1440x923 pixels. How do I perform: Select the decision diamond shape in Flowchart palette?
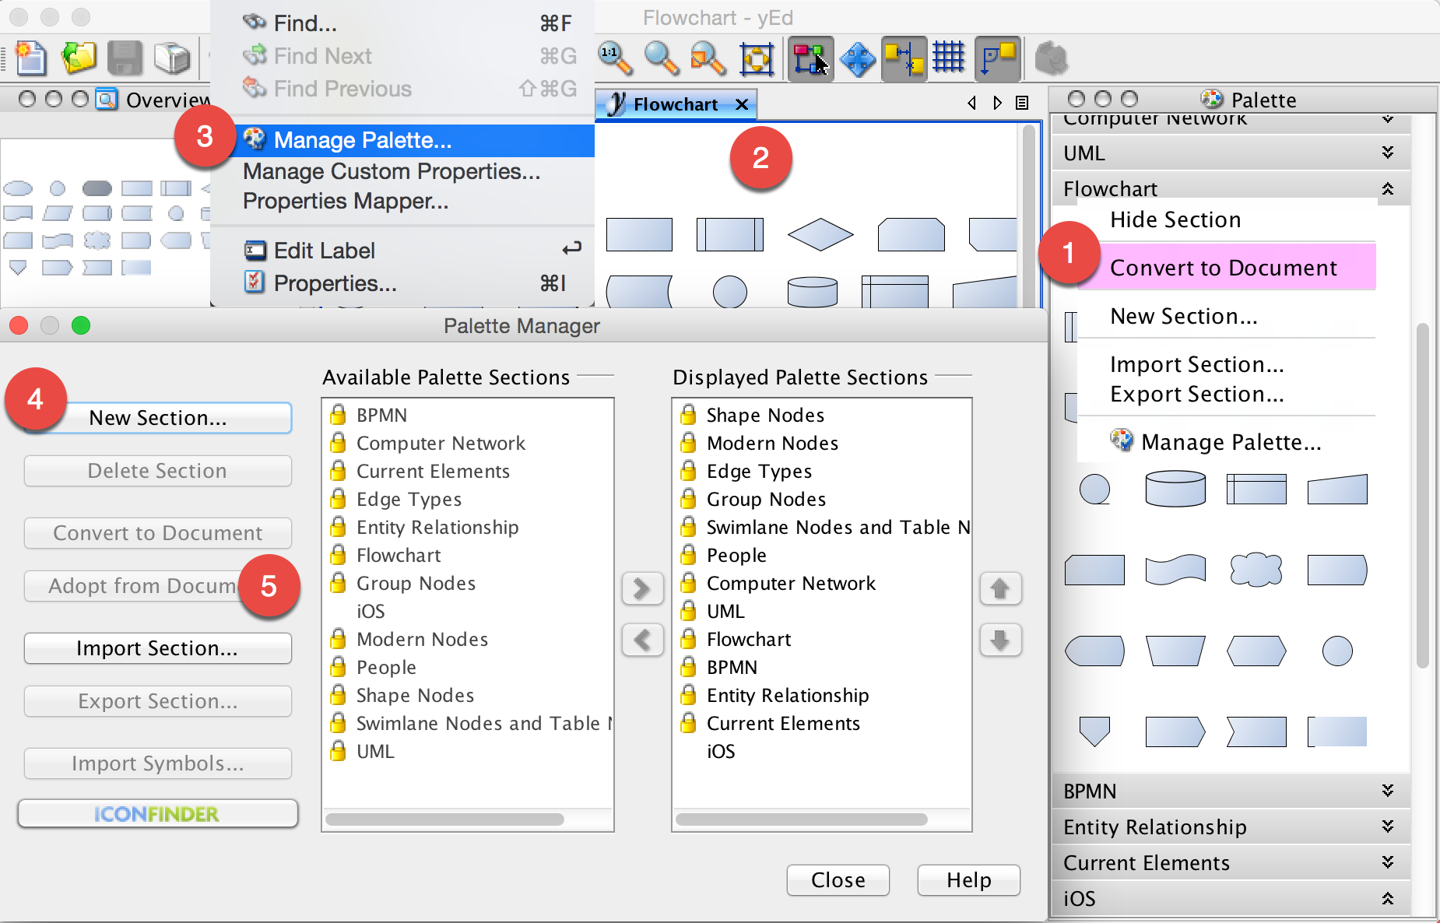click(820, 235)
